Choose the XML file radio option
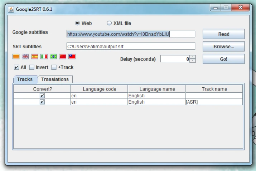 109,23
